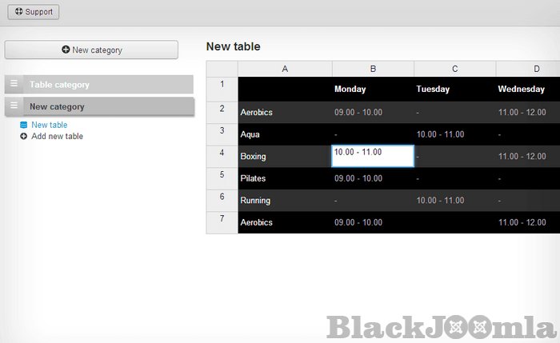The height and width of the screenshot is (343, 560).
Task: Click the table icon next to New table
Action: coord(23,125)
